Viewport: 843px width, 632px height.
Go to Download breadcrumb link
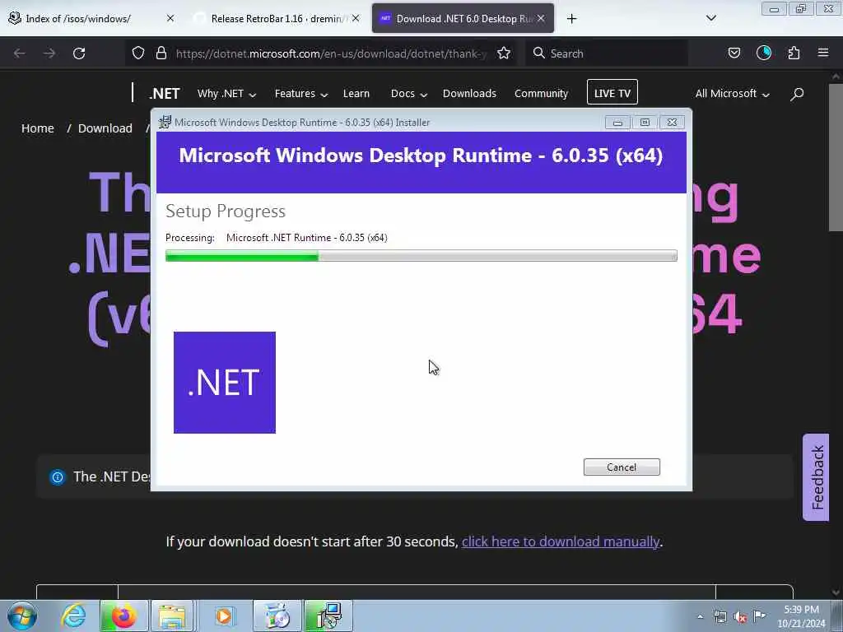(x=105, y=128)
